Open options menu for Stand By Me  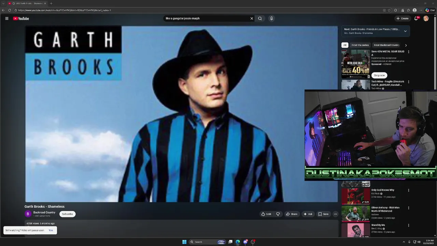[408, 225]
